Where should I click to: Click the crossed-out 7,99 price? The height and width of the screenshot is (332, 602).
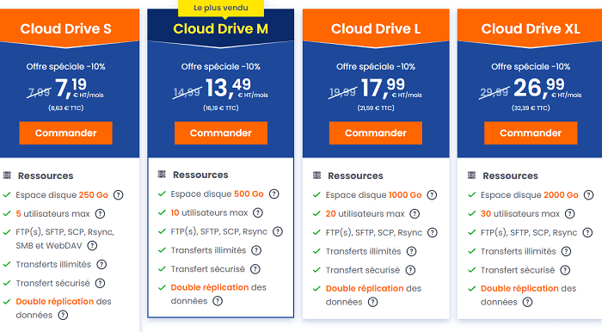point(40,92)
